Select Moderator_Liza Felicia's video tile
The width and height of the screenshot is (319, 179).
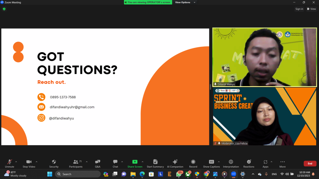(x=264, y=116)
